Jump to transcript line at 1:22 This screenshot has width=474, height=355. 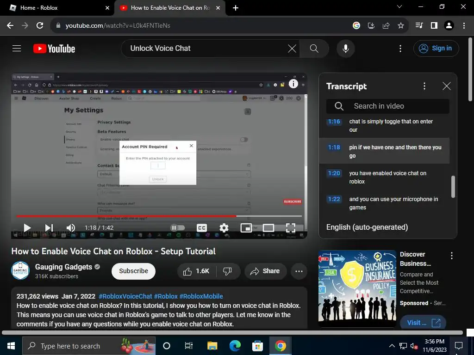coord(384,203)
